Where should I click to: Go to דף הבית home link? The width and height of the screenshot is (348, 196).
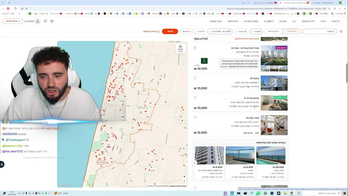pos(335,21)
